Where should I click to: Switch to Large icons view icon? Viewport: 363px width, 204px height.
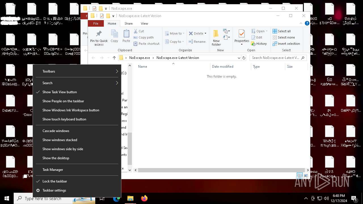coord(306,176)
